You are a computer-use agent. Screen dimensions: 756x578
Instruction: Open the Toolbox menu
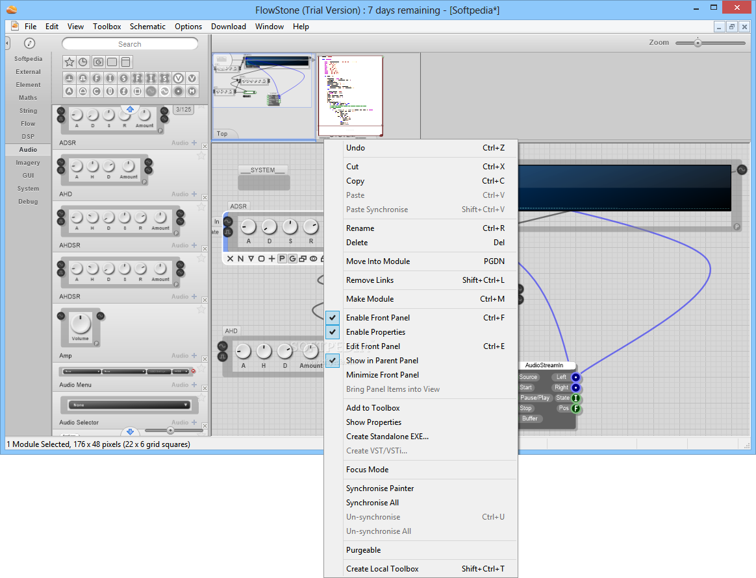coord(107,27)
